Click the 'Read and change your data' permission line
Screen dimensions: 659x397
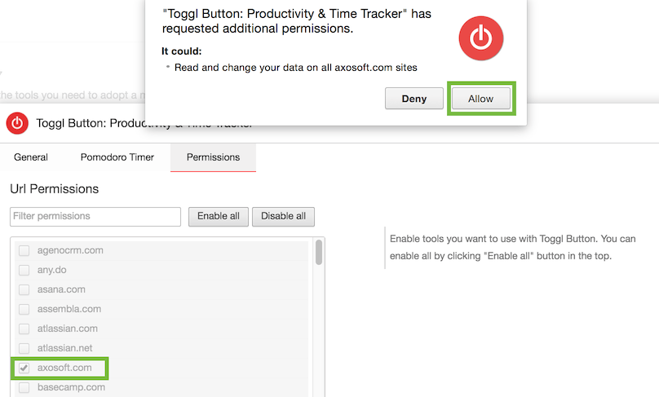[x=296, y=68]
